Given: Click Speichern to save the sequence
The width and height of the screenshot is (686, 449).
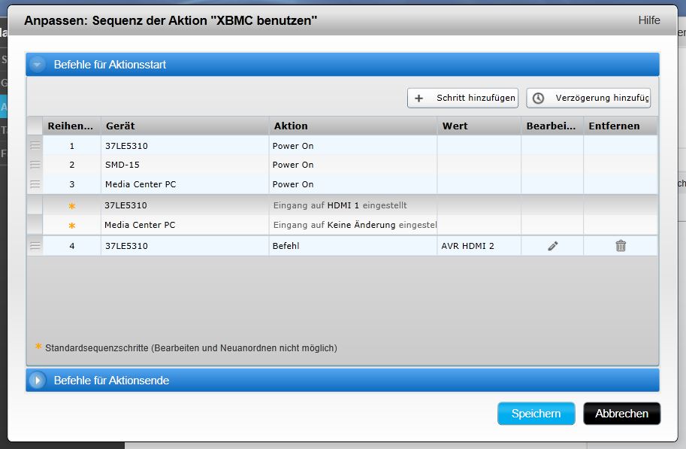Looking at the screenshot, I should tap(536, 414).
